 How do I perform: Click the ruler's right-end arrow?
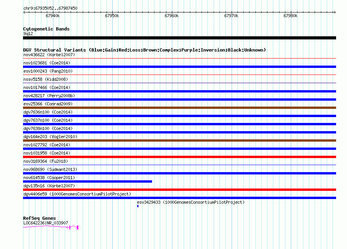tap(335, 12)
